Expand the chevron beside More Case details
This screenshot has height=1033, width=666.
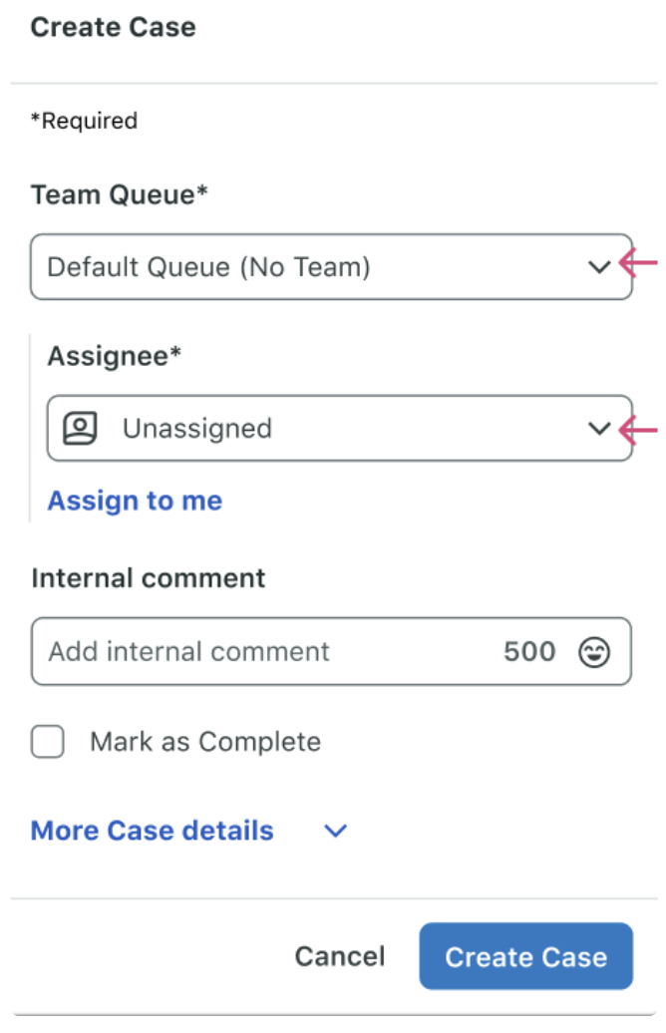pos(336,831)
